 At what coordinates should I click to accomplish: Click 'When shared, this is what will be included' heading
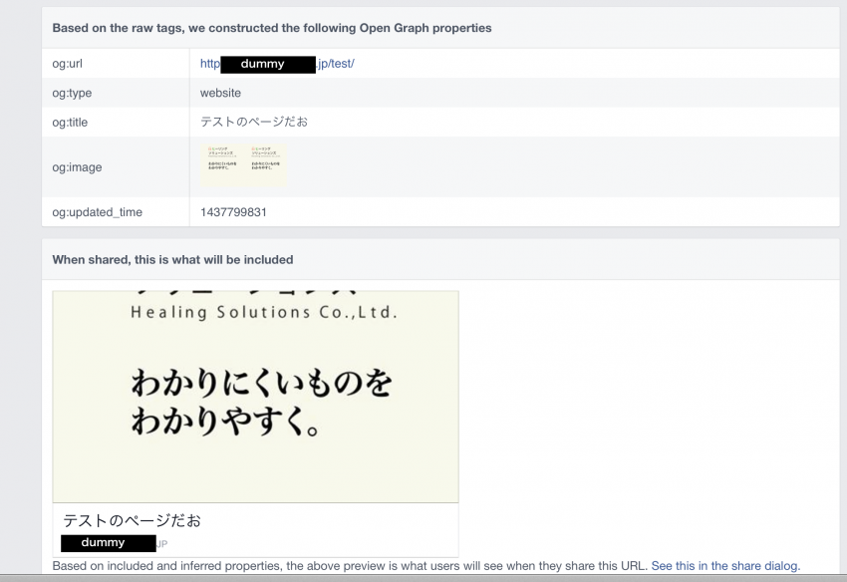172,259
